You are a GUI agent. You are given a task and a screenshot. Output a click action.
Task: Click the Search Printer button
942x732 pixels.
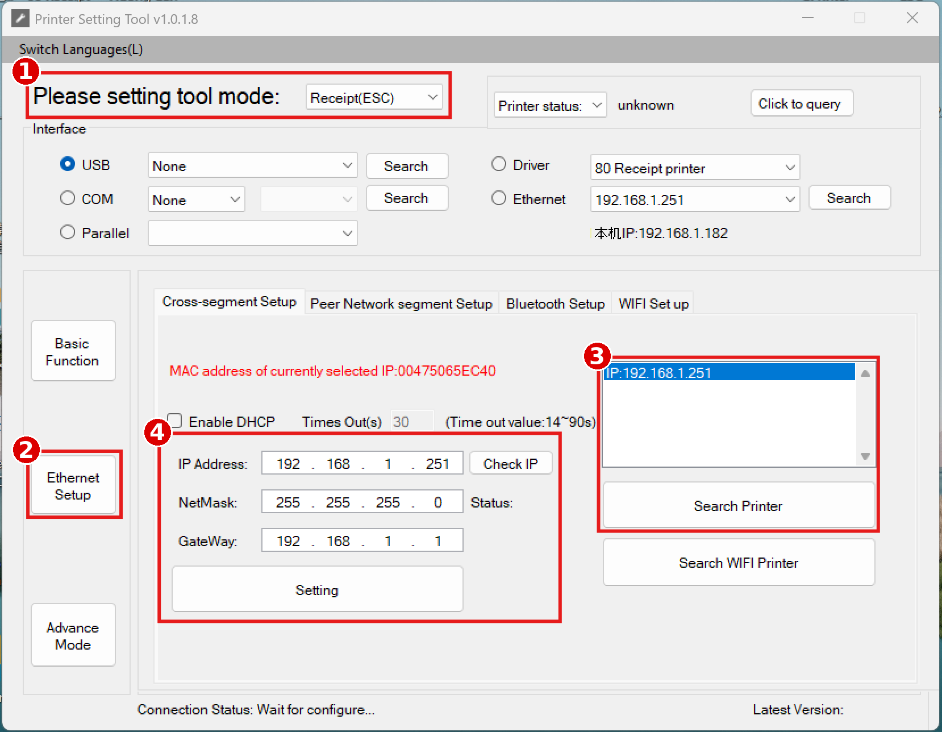[739, 506]
